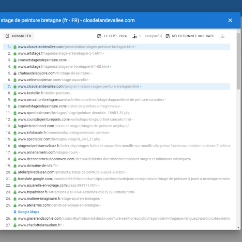Viewport: 242px width, 242px height.
Task: Open result 20 atelierprivedejean.com link
Action: coord(71,172)
